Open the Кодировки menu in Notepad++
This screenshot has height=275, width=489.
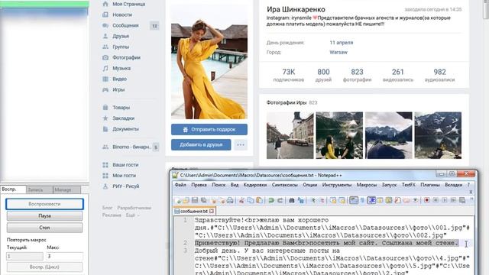pyautogui.click(x=254, y=185)
